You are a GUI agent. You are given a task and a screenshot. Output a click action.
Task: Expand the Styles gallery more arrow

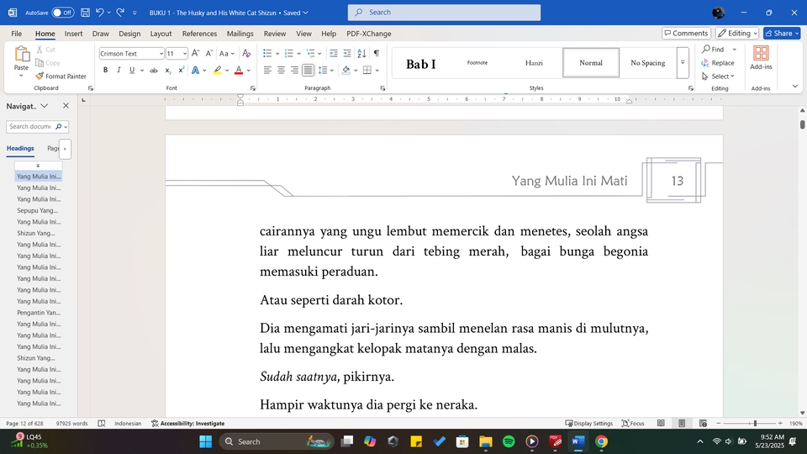click(x=683, y=63)
